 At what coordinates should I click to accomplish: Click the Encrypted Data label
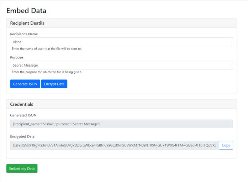(22, 136)
